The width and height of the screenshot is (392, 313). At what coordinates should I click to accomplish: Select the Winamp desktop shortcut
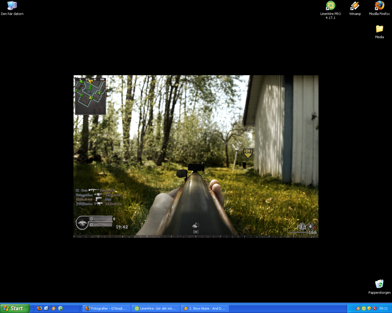(x=355, y=8)
